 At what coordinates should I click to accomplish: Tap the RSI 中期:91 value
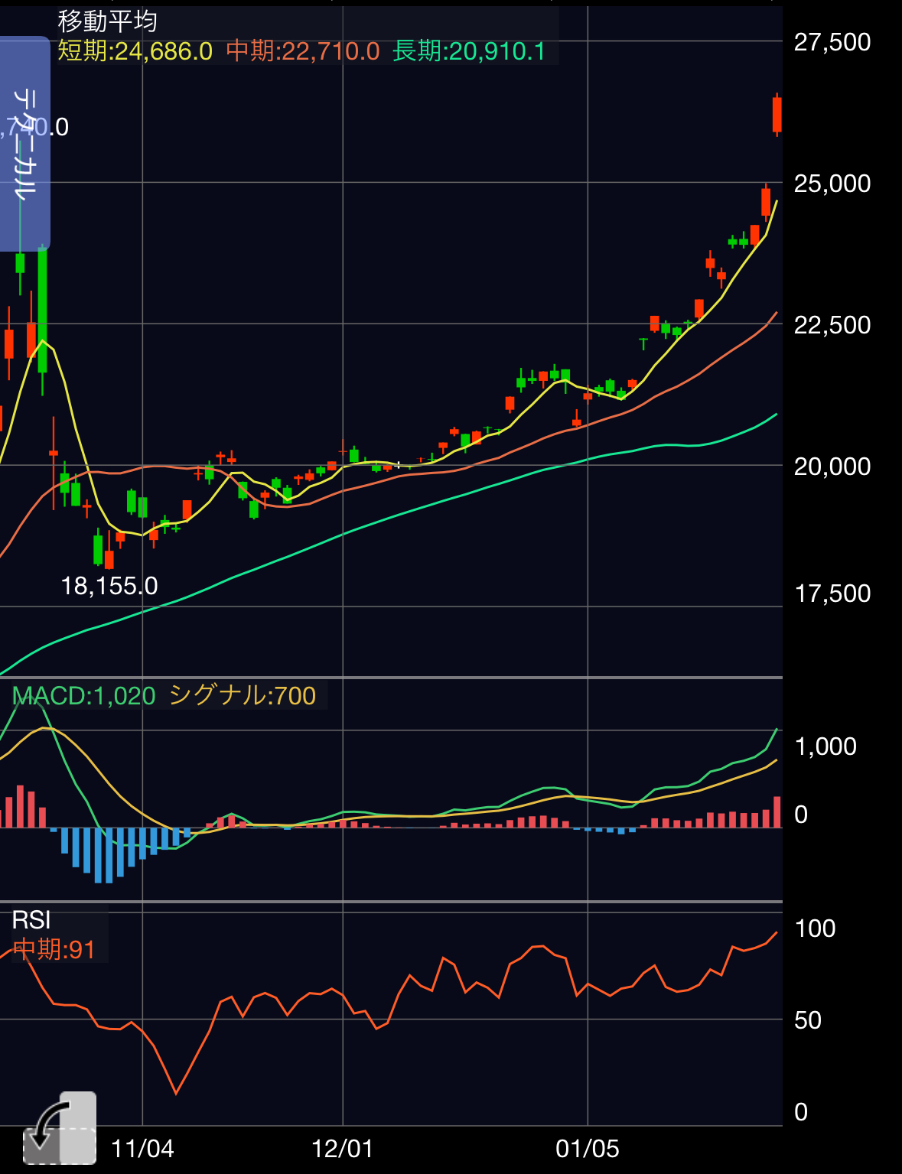tap(54, 950)
